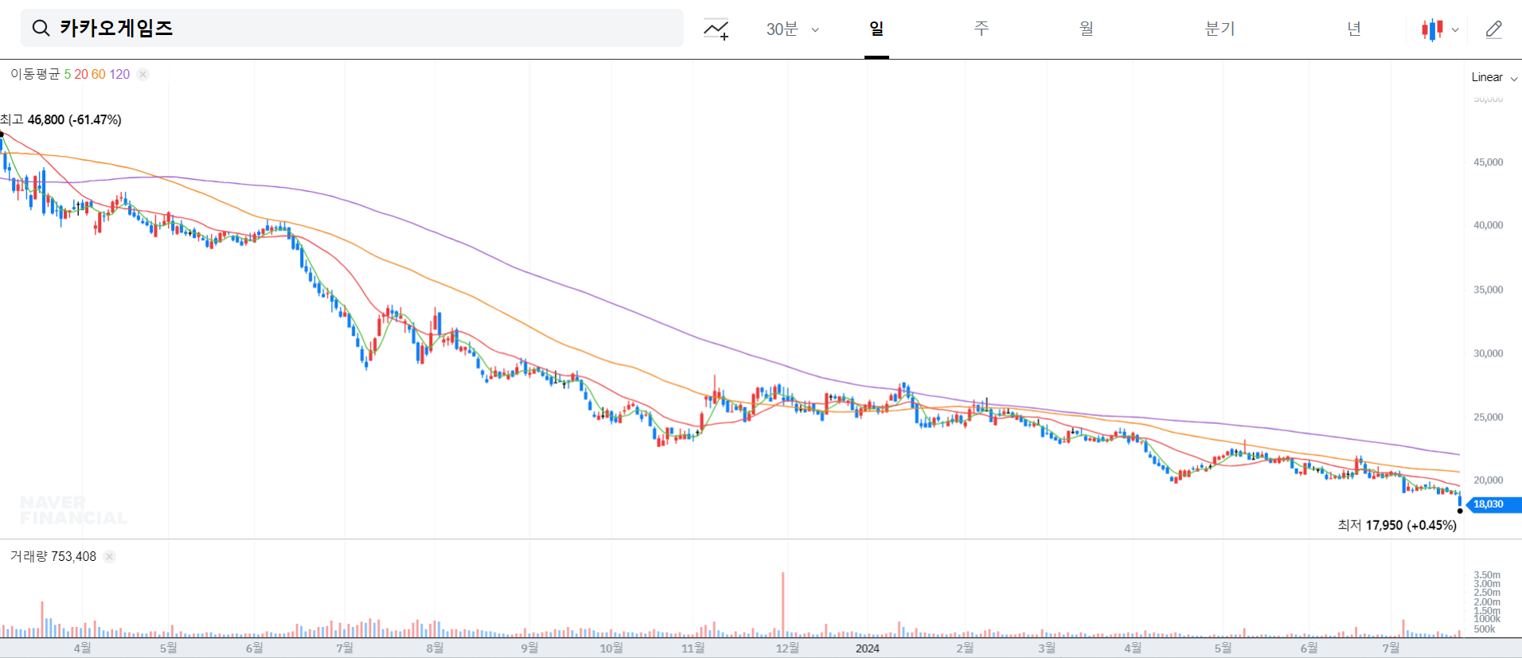Click the 이동평균 indicator label
Viewport: 1522px width, 658px height.
pyautogui.click(x=35, y=74)
